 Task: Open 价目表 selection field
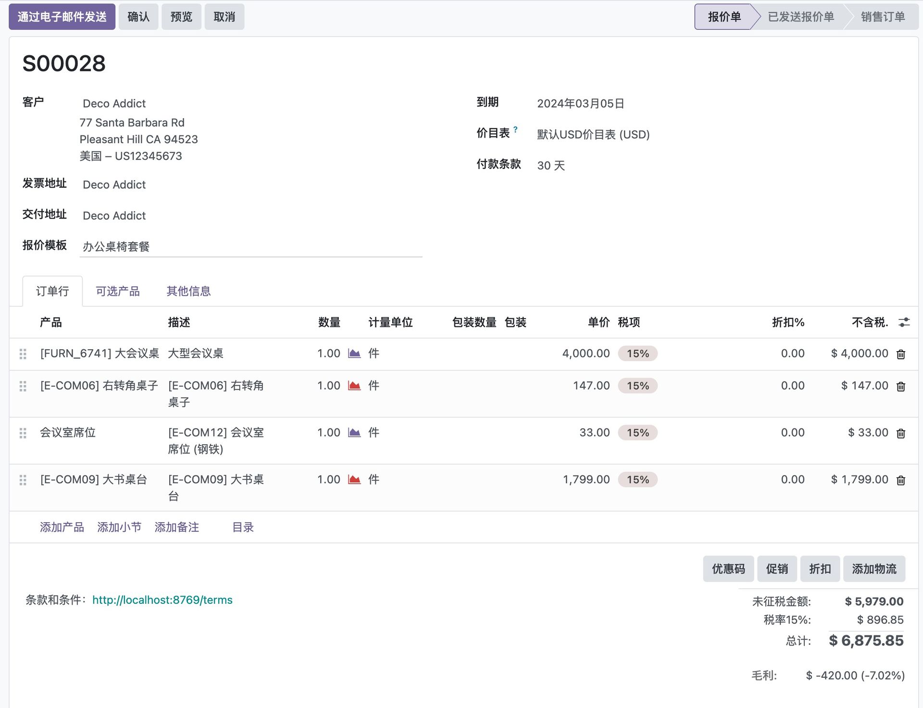tap(593, 134)
